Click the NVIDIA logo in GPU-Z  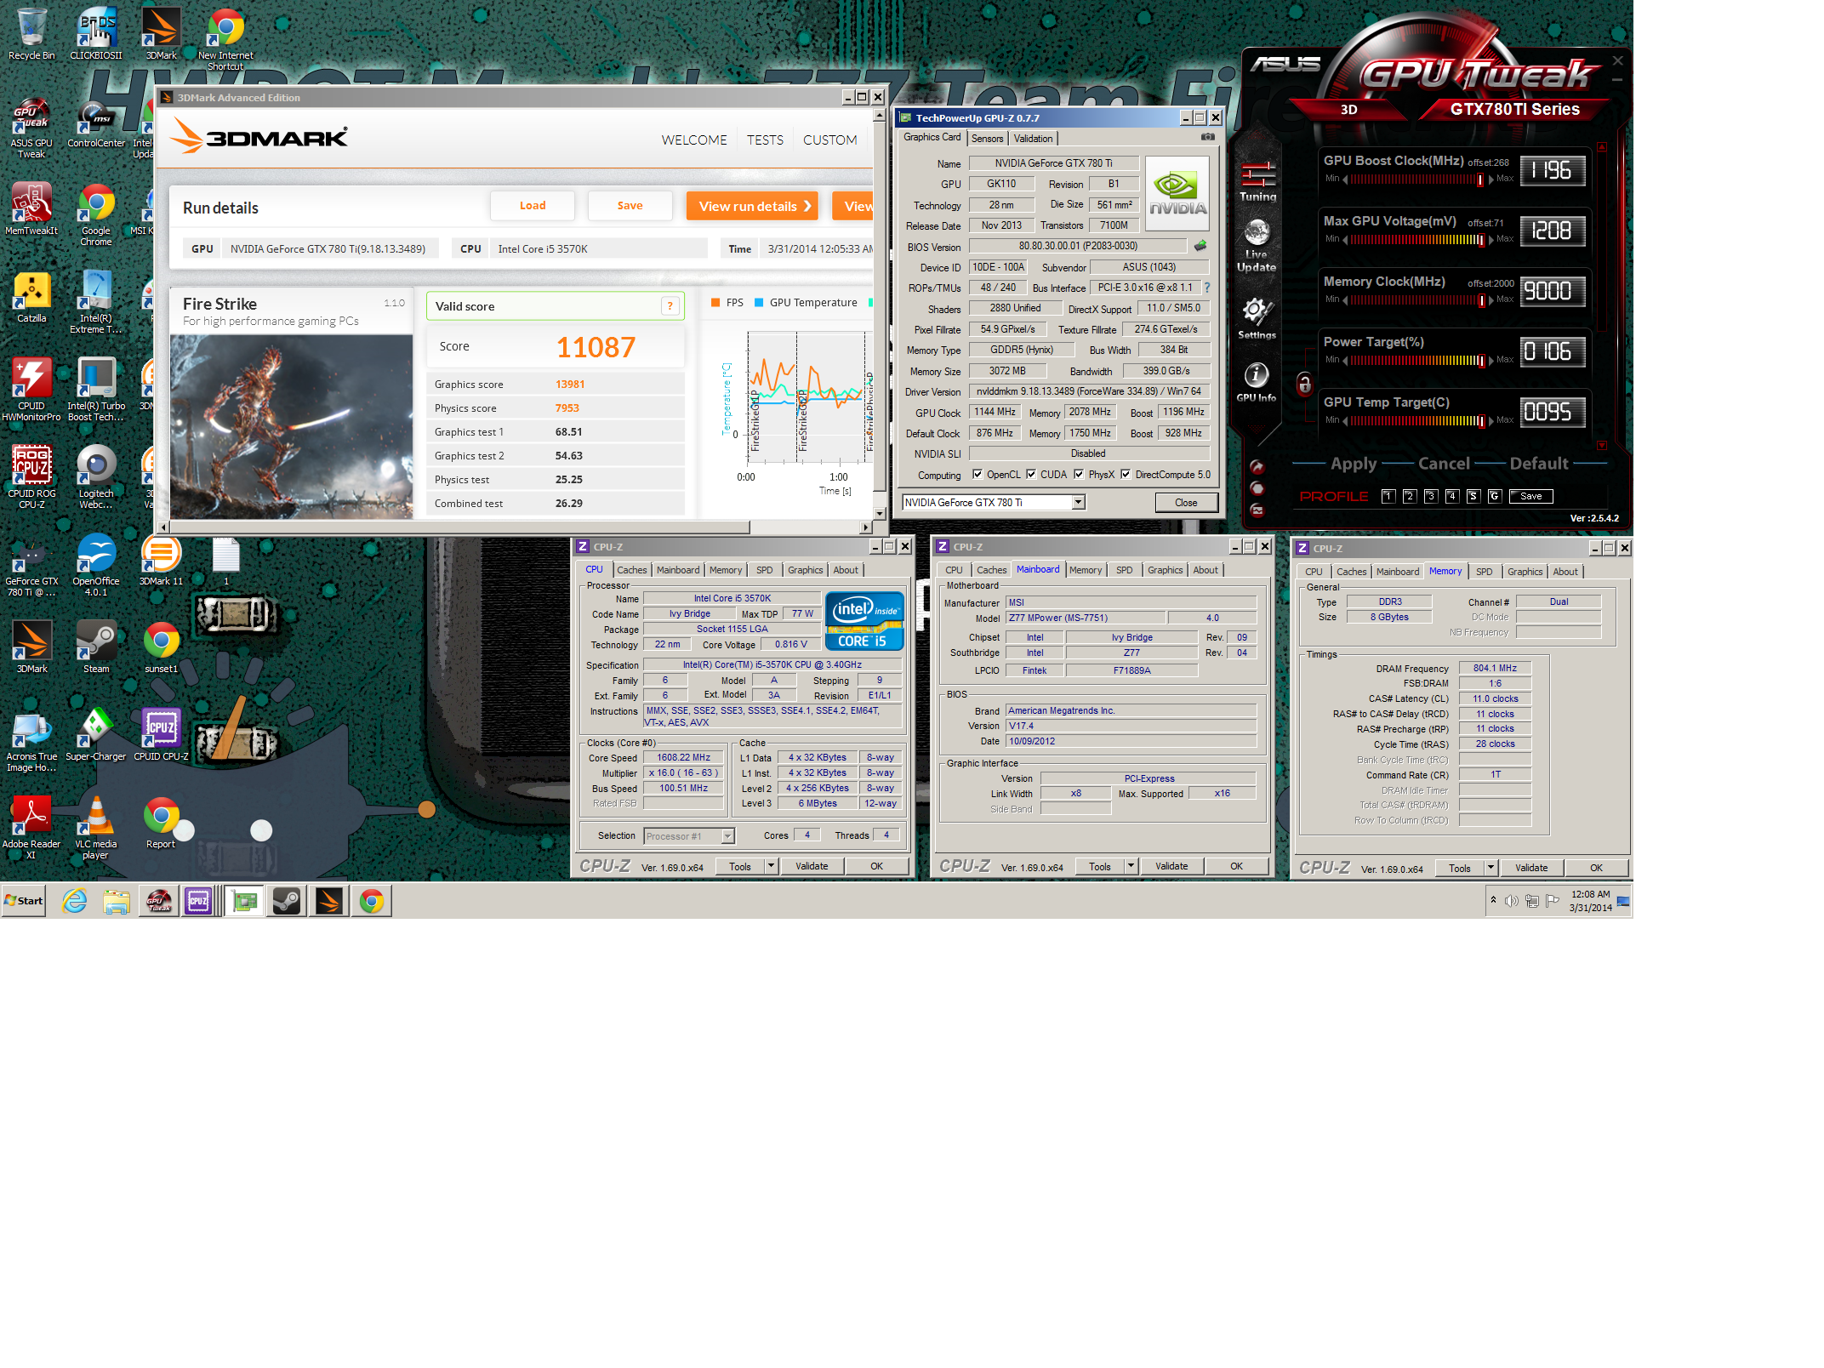point(1177,193)
